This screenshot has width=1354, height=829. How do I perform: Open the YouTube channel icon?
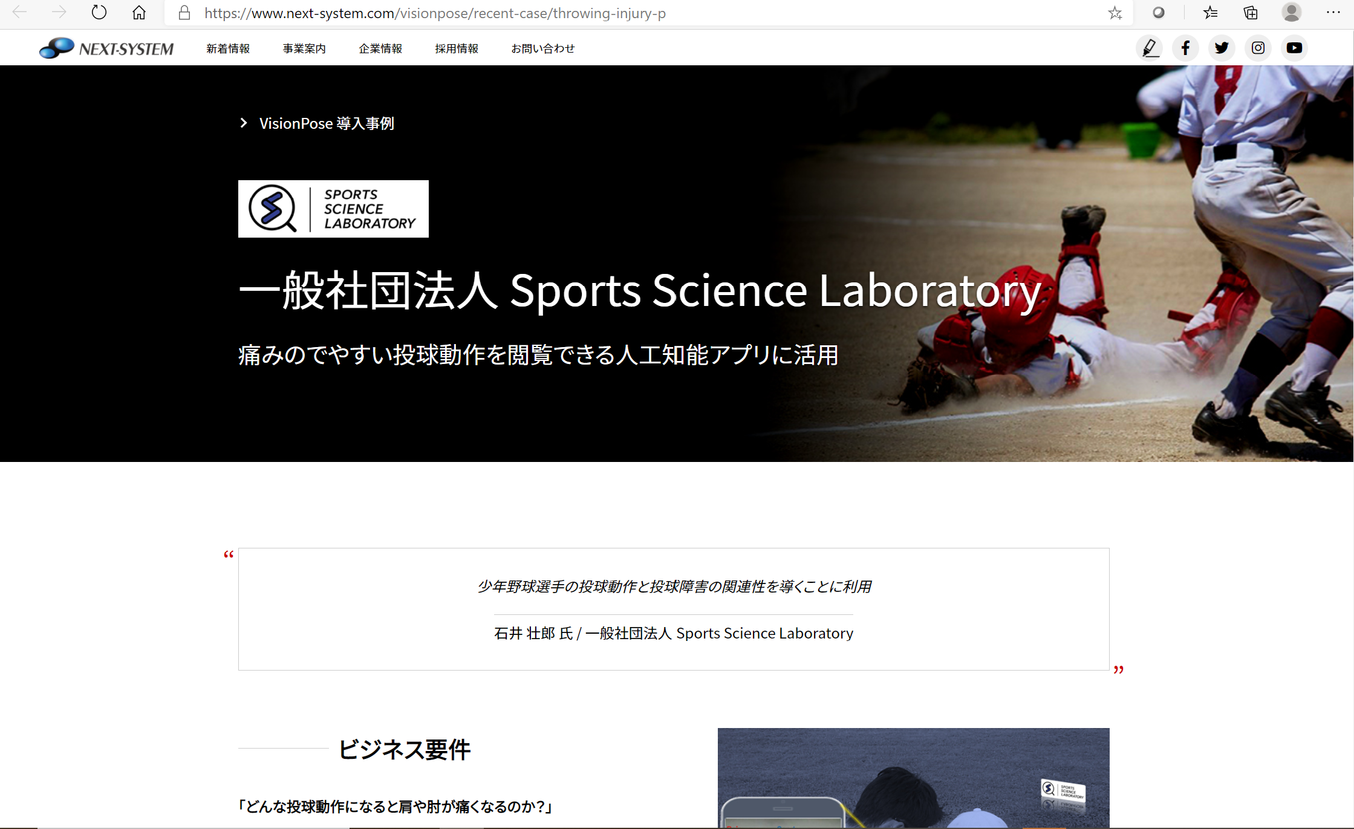(x=1294, y=48)
